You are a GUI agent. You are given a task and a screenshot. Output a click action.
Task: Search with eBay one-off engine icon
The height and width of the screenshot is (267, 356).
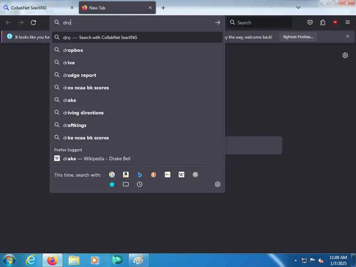coord(168,175)
